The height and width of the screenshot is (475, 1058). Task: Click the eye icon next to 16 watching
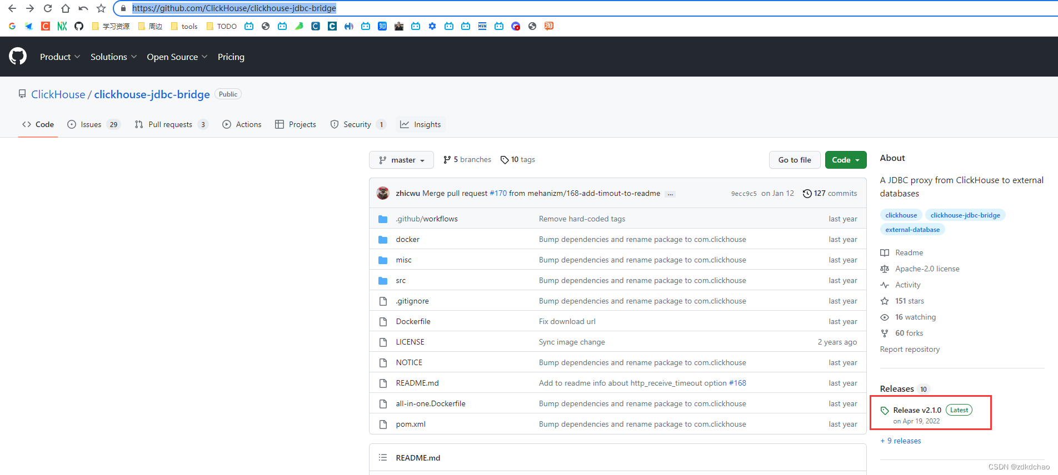coord(885,317)
